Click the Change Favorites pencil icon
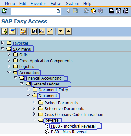The image size is (131, 136). tap(50, 31)
